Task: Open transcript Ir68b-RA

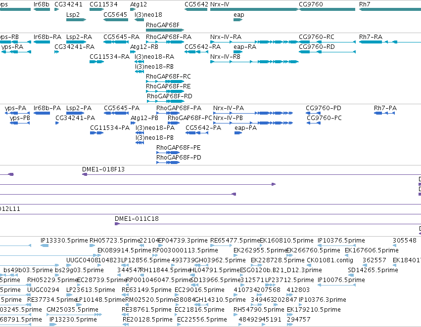Action: [47, 37]
